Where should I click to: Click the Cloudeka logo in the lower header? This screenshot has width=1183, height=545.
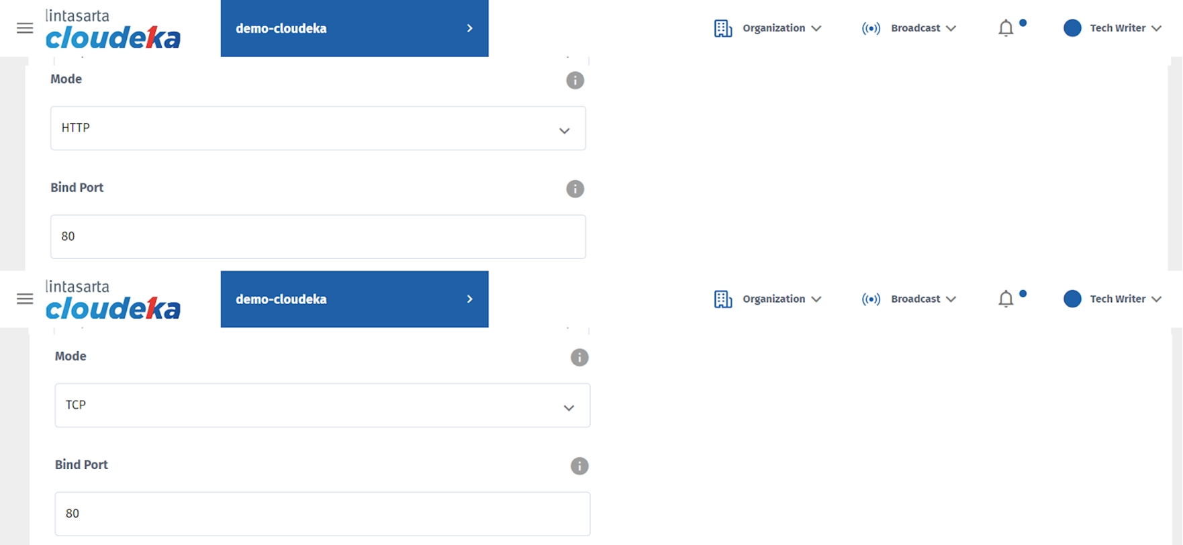(x=113, y=300)
